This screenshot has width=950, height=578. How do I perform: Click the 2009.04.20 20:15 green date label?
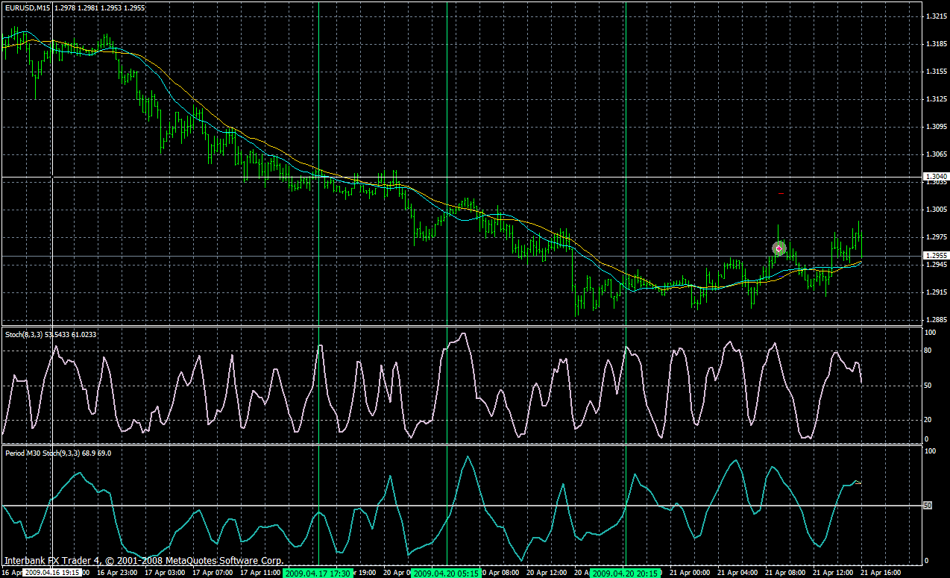point(626,573)
